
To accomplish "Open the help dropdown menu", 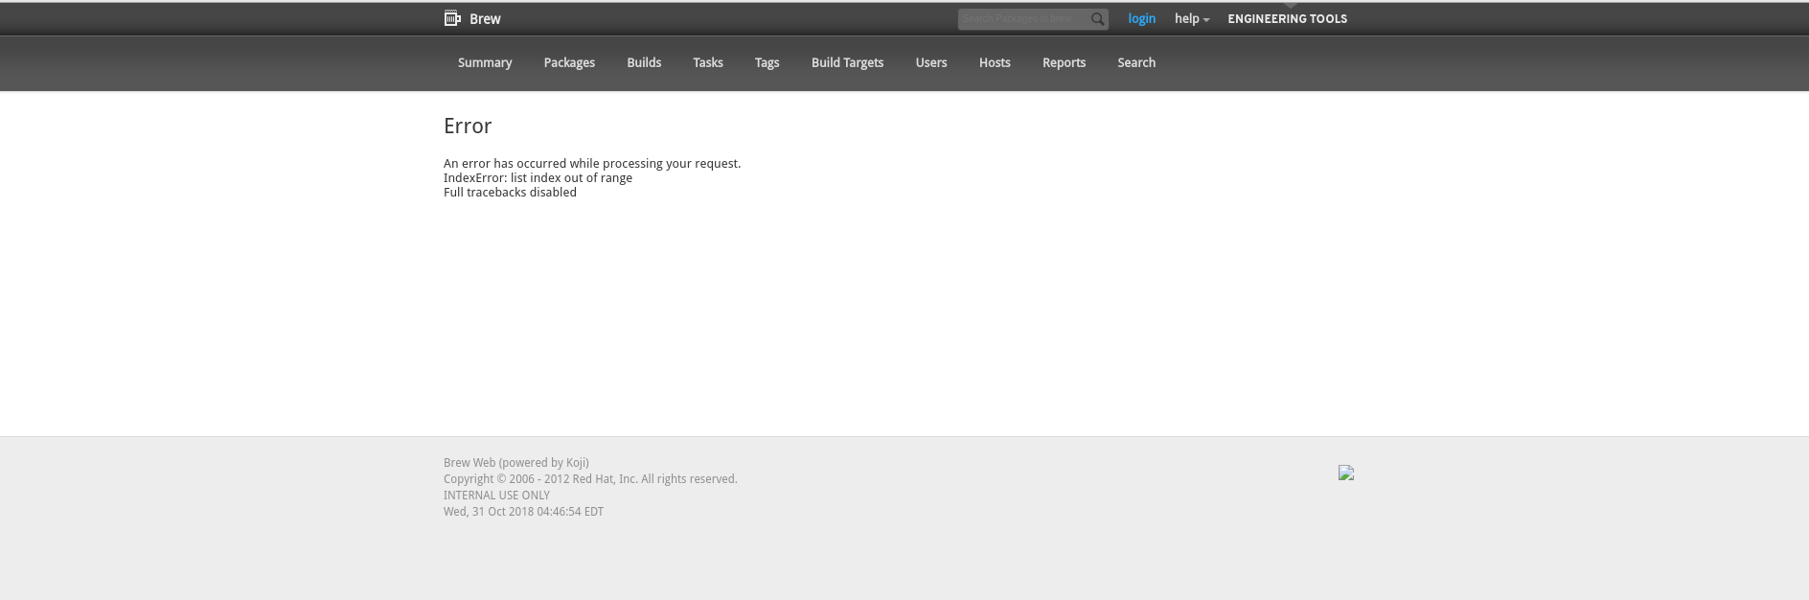I will (x=1192, y=19).
